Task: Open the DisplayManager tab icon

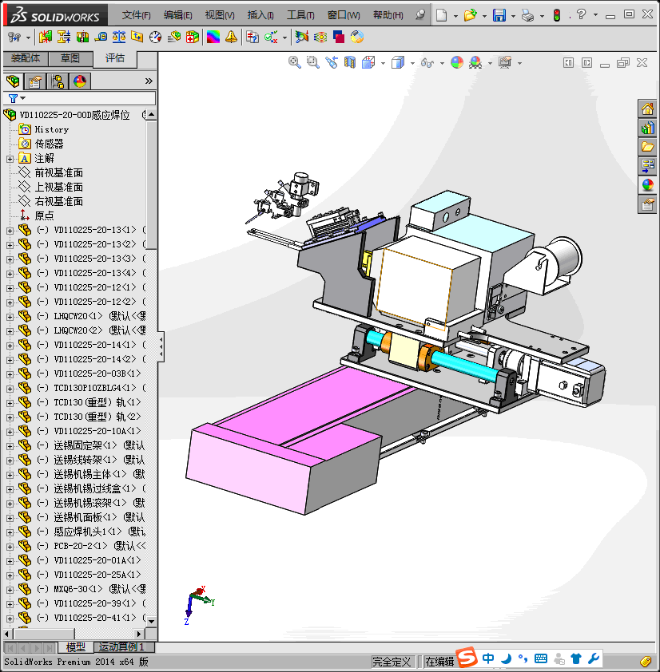Action: point(79,81)
